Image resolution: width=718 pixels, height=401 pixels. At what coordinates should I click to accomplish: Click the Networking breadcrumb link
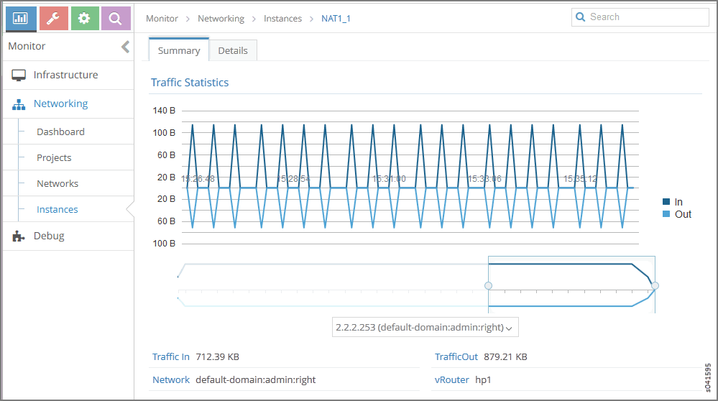pos(221,19)
